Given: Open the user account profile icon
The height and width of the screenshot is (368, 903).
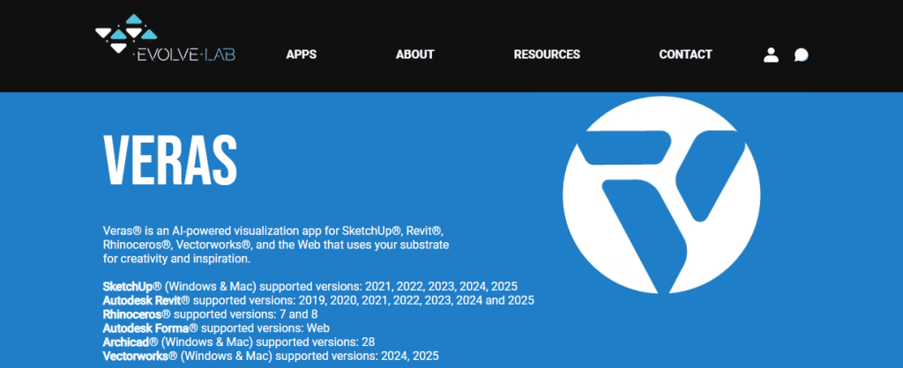Looking at the screenshot, I should tap(771, 55).
